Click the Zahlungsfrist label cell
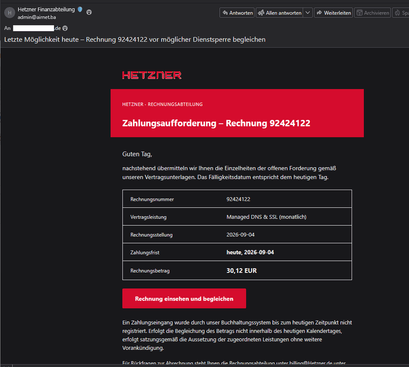Viewport: 409px width, 367px height. [145, 252]
